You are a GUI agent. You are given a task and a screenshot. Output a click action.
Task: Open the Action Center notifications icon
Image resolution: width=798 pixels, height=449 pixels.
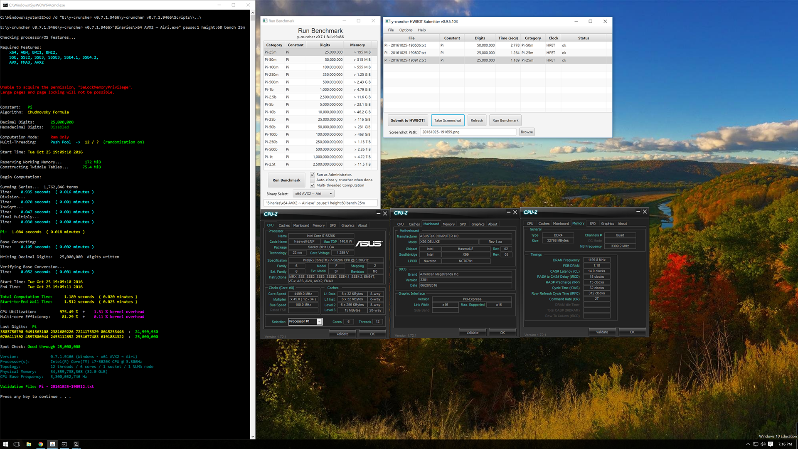click(771, 444)
